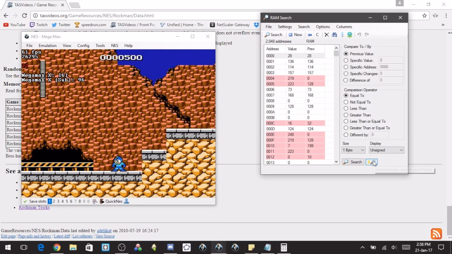Open the YouTube bookmark
The height and width of the screenshot is (254, 452).
coord(14,25)
